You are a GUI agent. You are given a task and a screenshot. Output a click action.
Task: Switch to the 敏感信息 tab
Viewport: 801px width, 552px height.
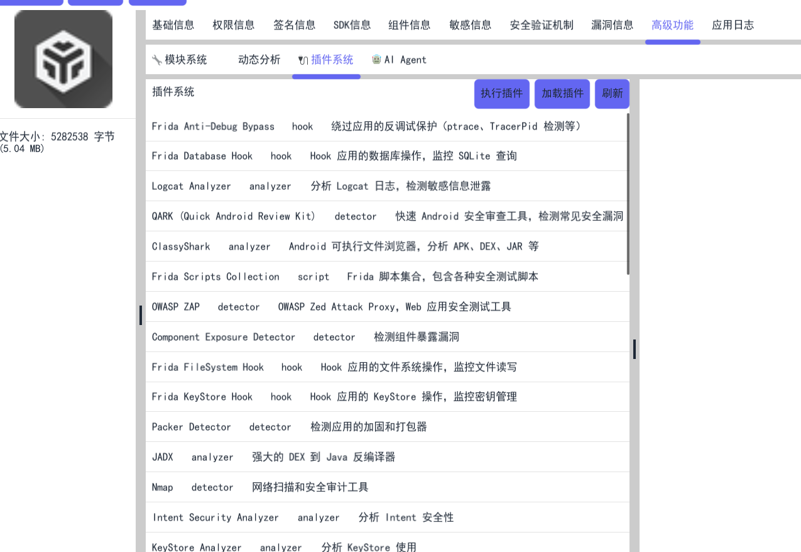click(470, 25)
